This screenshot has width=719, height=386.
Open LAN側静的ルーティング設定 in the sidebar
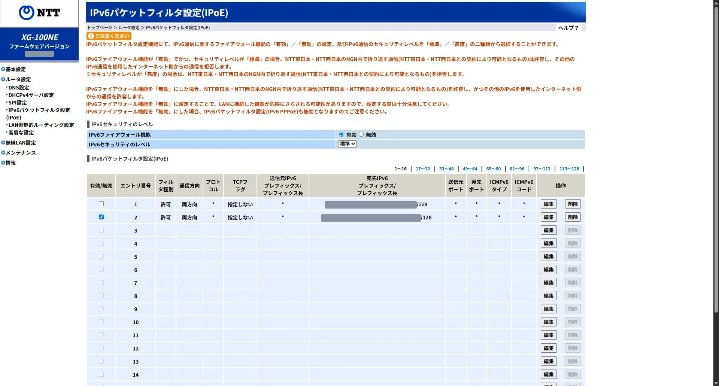[x=41, y=125]
